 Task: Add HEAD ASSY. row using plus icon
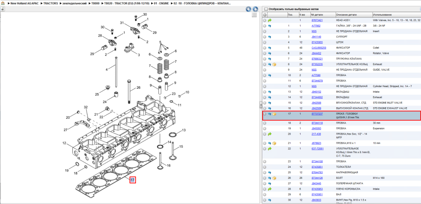pos(265,20)
